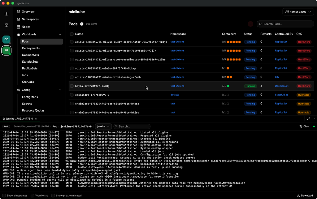Click the search magnifier in Pods search
Image resolution: width=317 pixels, height=199 pixels.
[260, 24]
